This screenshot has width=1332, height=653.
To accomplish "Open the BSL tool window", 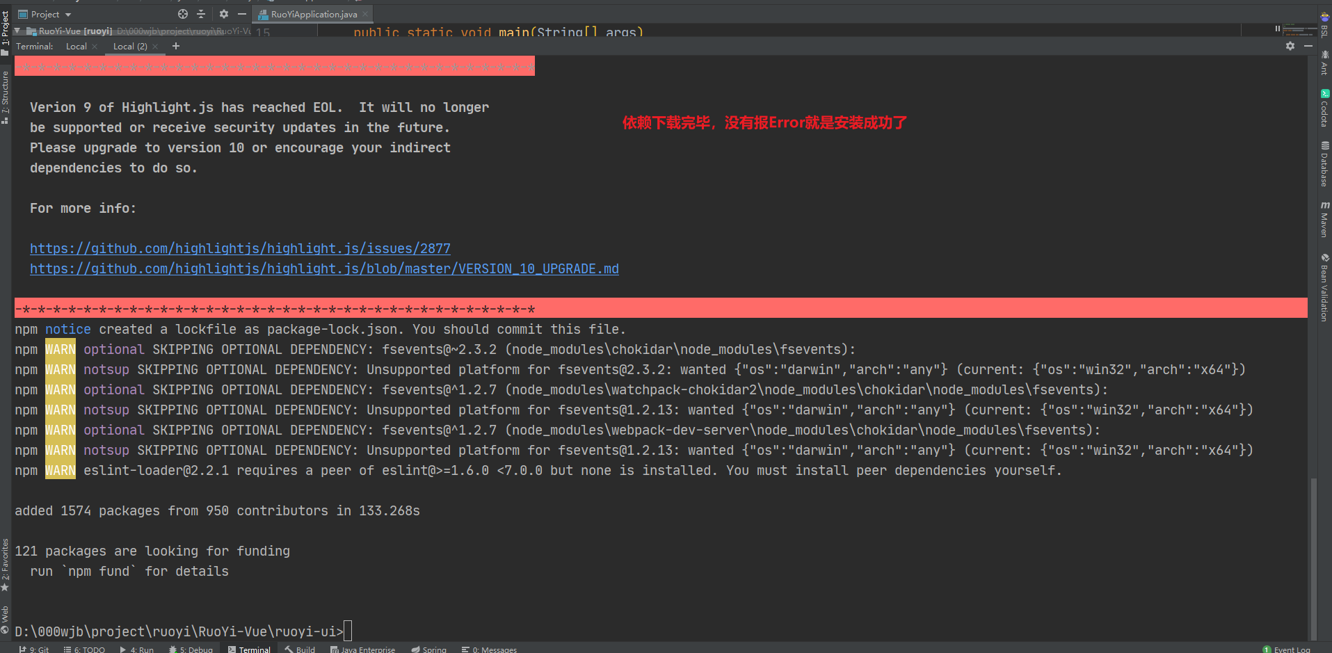I will point(1324,24).
